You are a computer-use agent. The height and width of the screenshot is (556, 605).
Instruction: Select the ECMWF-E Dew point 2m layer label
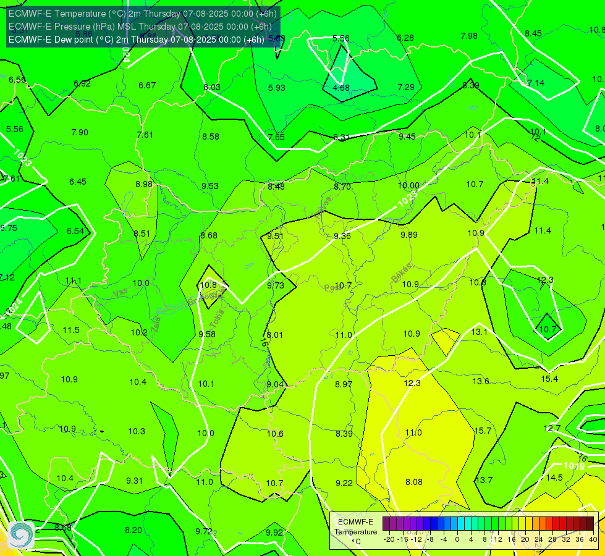point(136,40)
